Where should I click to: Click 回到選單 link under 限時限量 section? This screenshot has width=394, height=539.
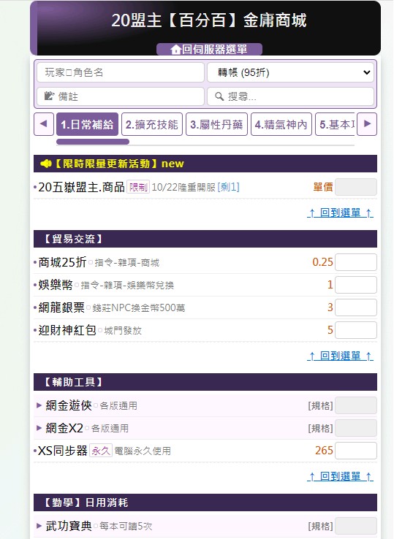coord(340,213)
